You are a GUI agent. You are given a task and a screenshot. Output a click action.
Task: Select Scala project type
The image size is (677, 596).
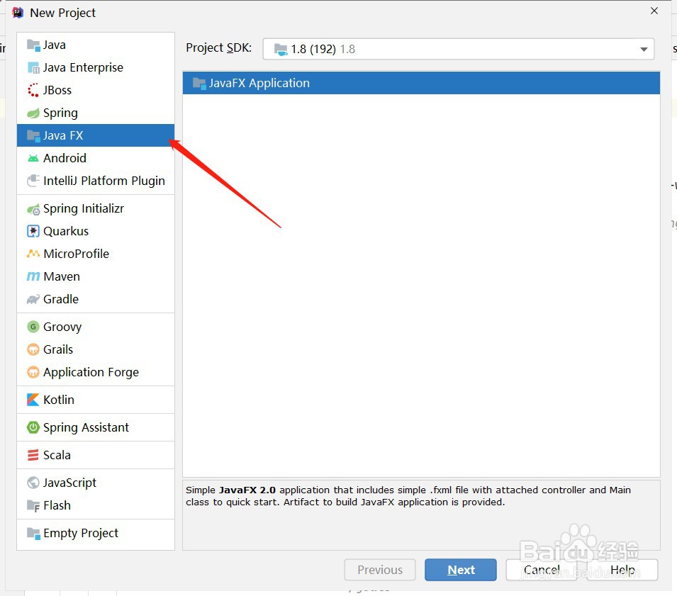coord(96,455)
